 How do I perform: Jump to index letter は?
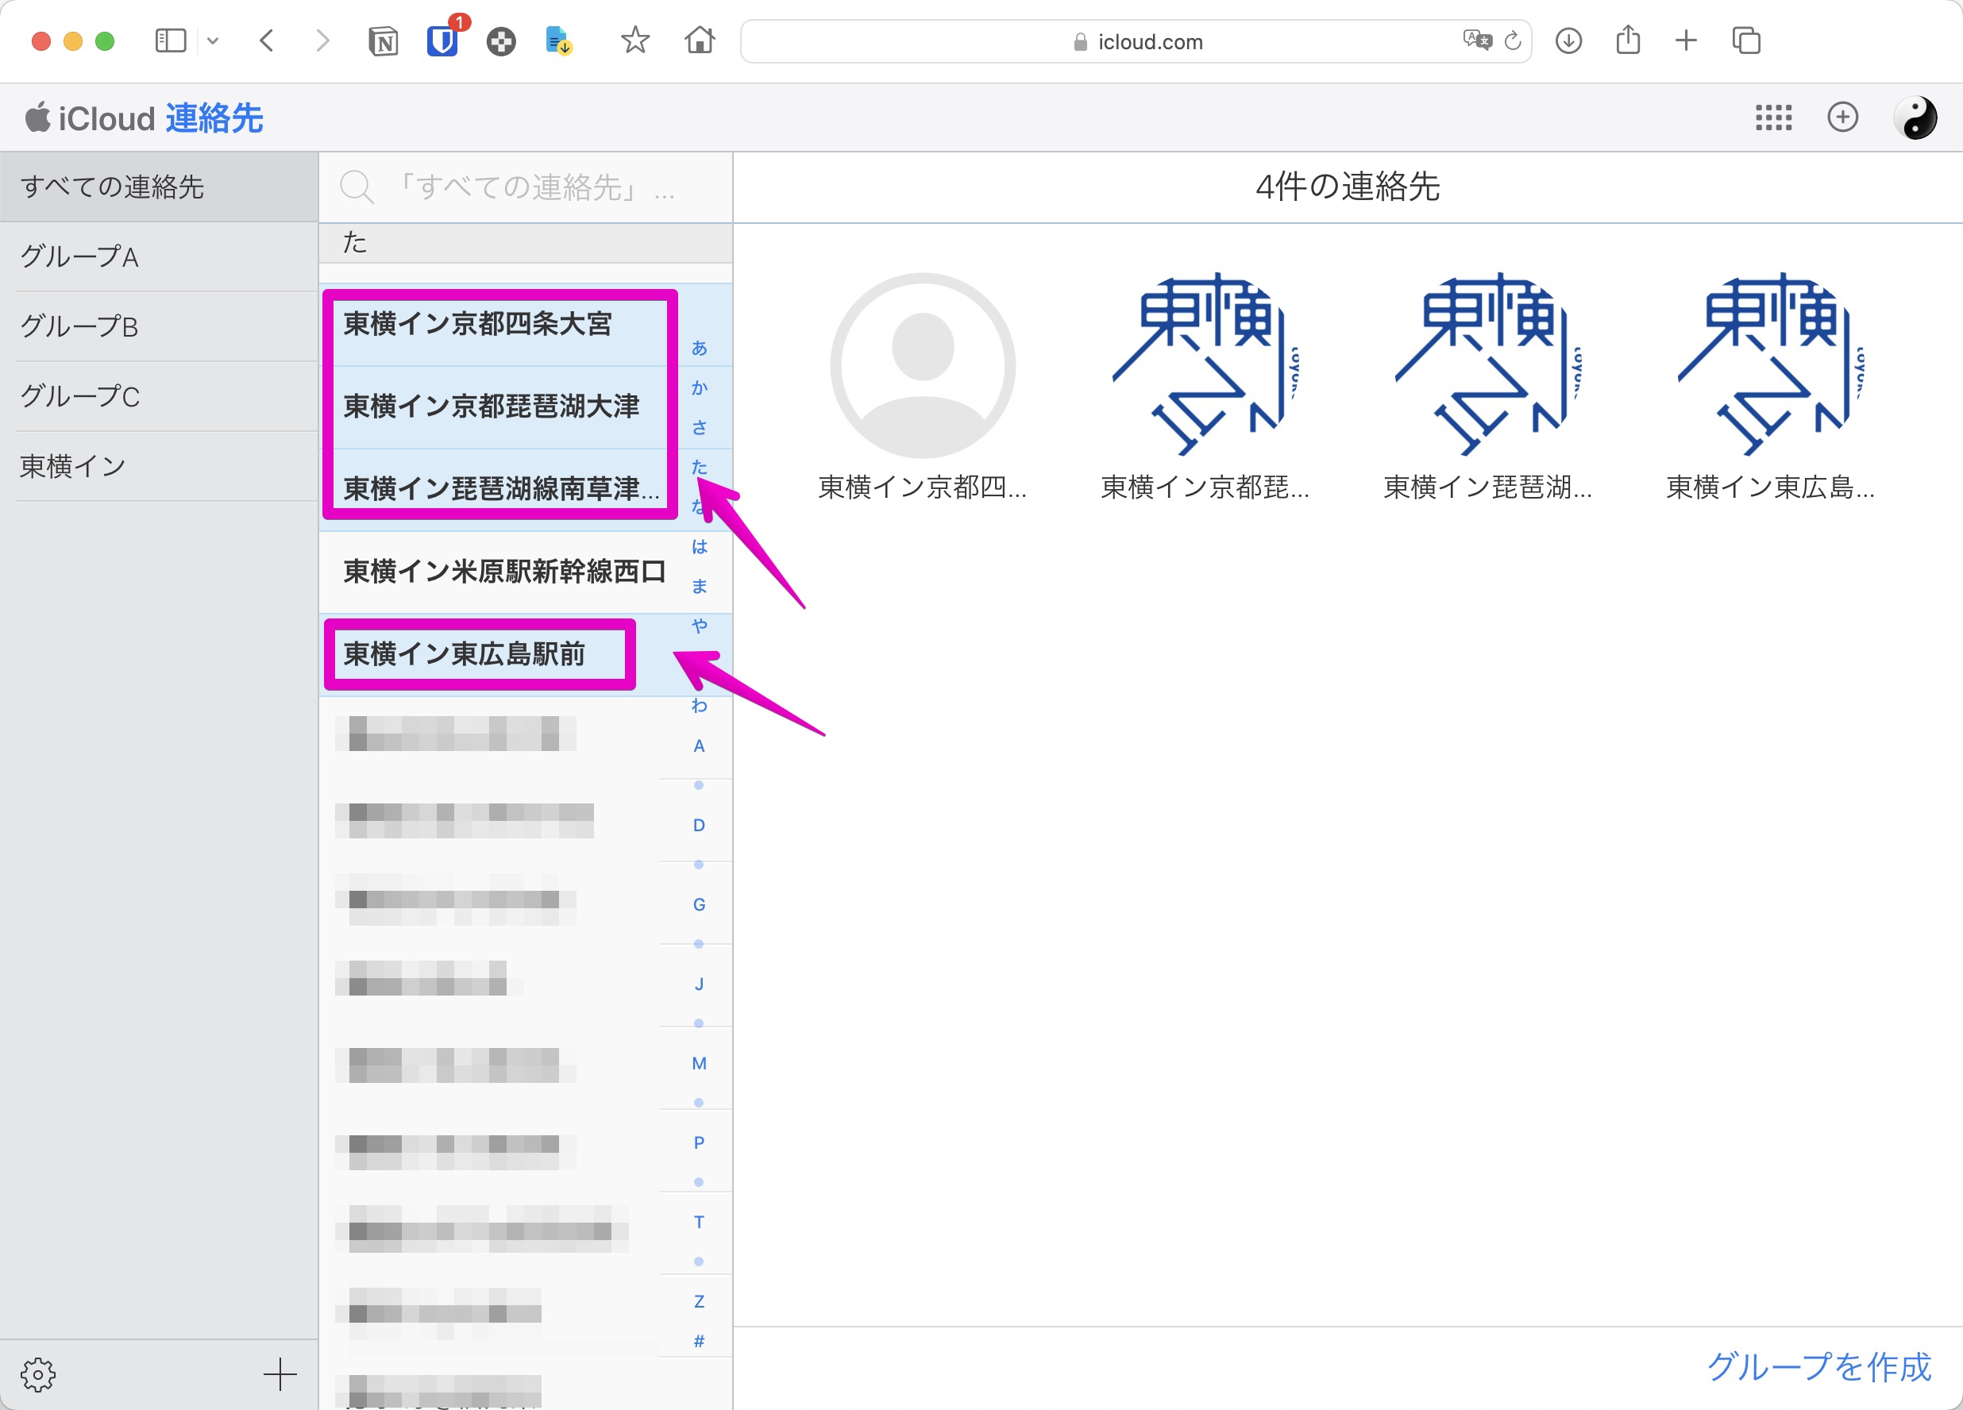pos(699,546)
